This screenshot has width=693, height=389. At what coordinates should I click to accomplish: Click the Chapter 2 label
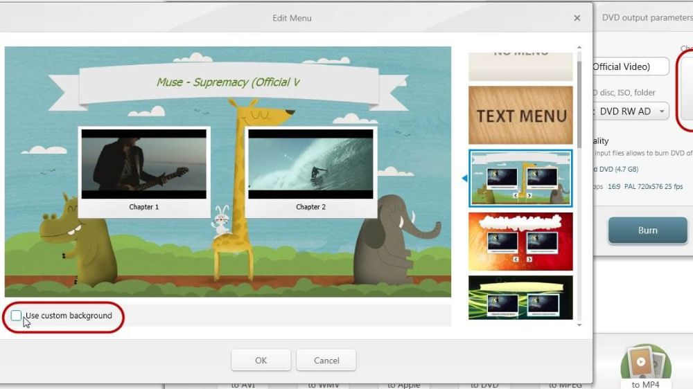pyautogui.click(x=310, y=207)
